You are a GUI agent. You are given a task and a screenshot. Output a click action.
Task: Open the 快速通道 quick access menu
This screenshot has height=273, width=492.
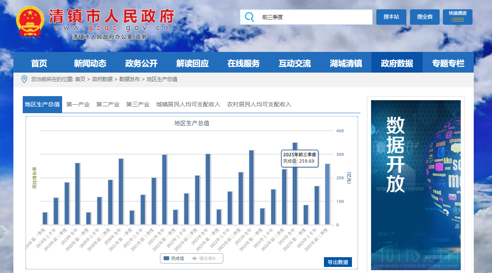[457, 17]
